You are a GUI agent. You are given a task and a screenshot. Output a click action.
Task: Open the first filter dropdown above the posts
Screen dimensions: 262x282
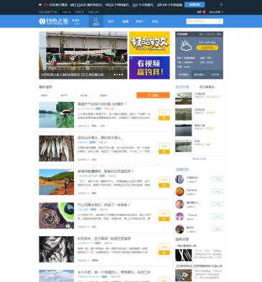pyautogui.click(x=48, y=95)
